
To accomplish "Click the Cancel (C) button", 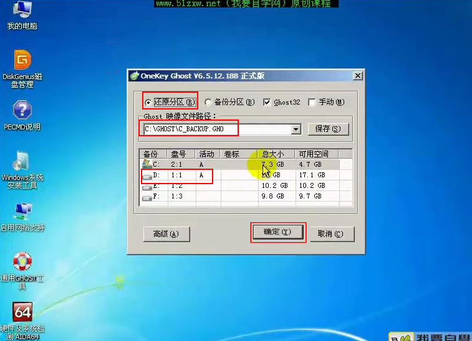I will click(x=331, y=234).
